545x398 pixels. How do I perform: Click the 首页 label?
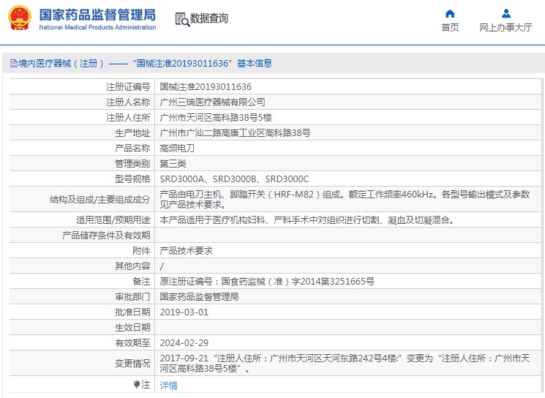[x=450, y=28]
